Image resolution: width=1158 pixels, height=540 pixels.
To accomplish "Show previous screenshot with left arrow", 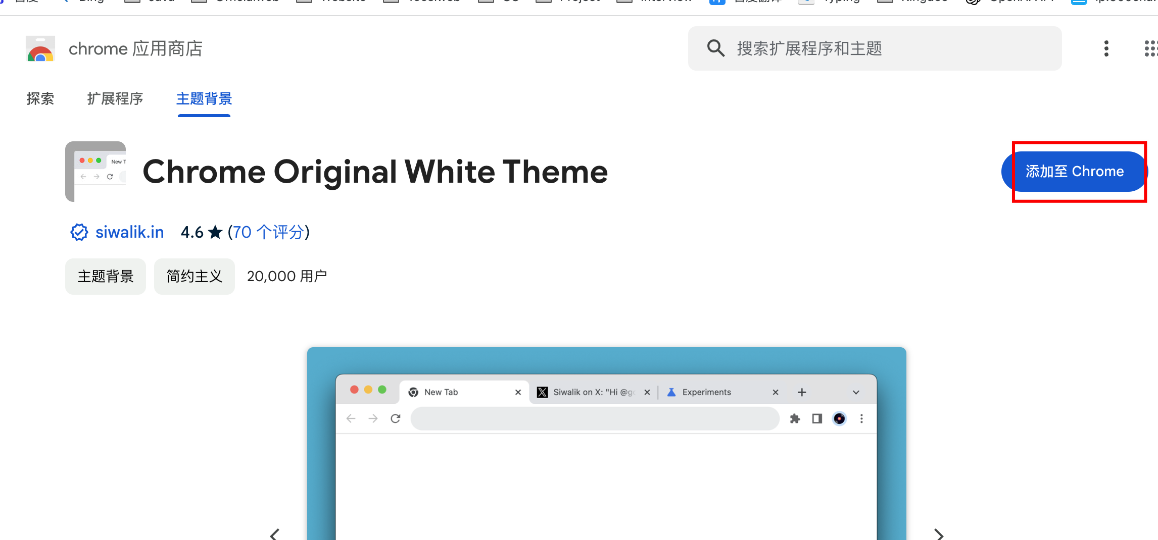I will click(274, 534).
